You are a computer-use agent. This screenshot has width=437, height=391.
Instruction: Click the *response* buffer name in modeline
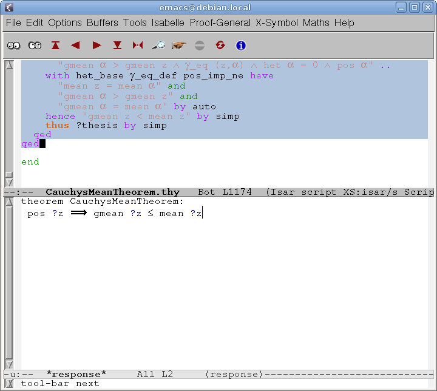(76, 374)
